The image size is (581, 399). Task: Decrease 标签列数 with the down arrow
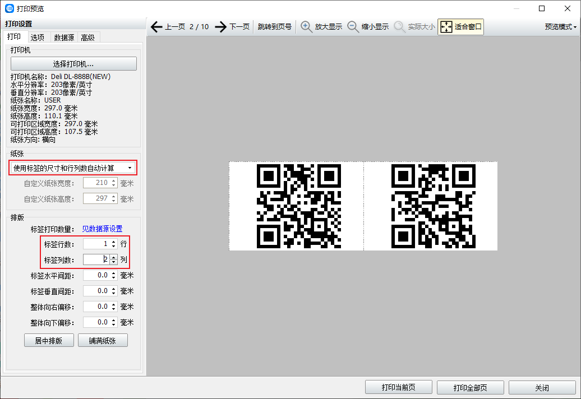tap(114, 262)
